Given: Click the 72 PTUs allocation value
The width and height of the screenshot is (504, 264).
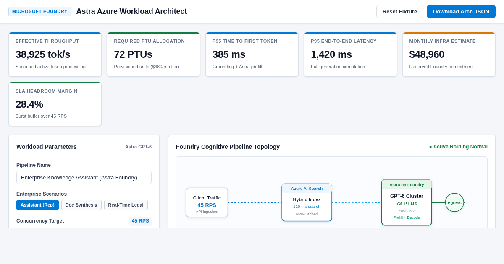Looking at the screenshot, I should [x=133, y=54].
